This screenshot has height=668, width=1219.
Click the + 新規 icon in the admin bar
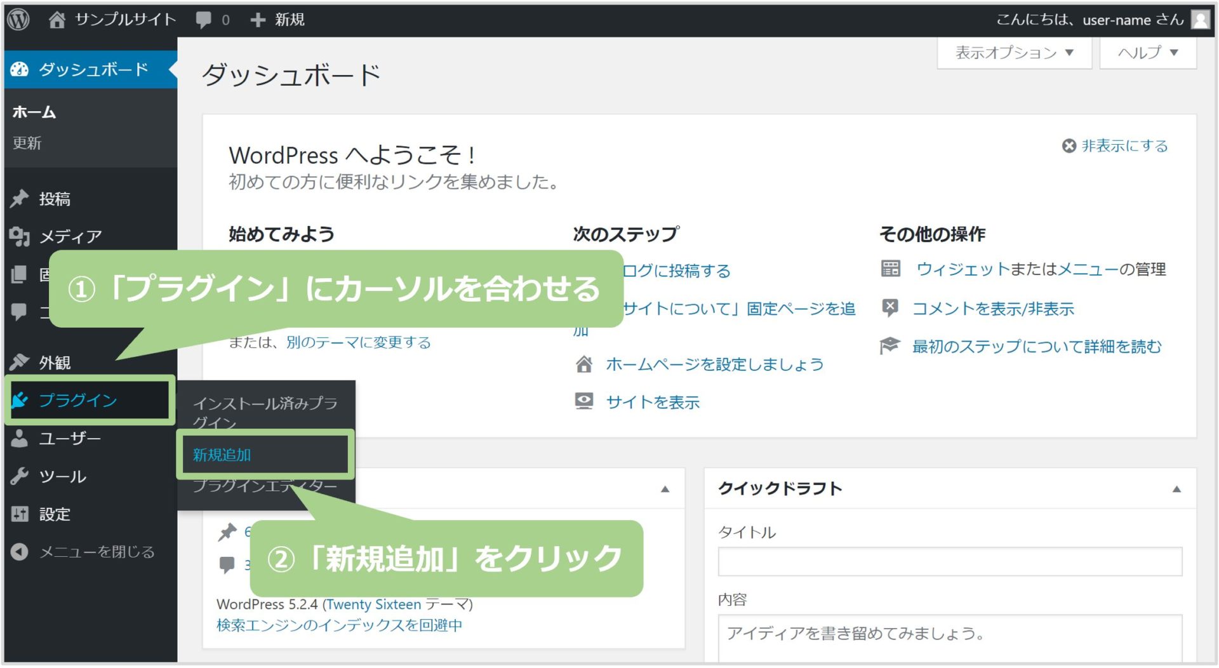coord(257,19)
